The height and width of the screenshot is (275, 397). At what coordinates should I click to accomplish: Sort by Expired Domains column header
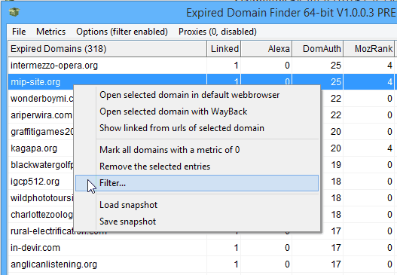click(x=108, y=49)
